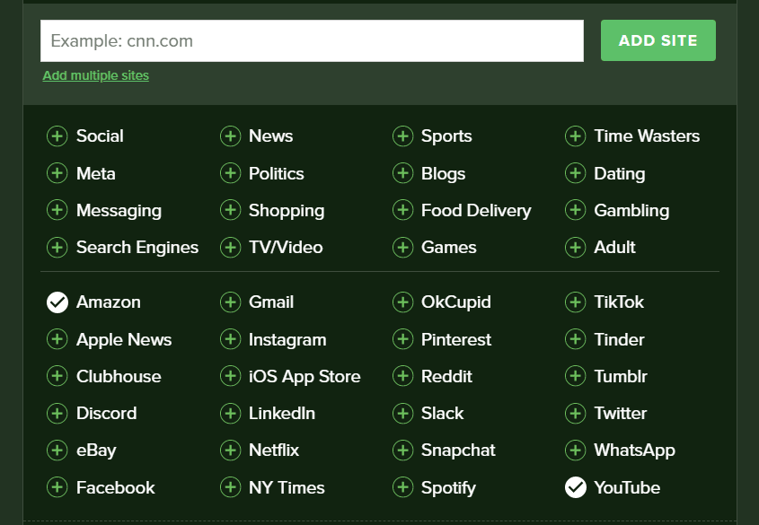Add Reddit via its plus icon

(x=402, y=376)
